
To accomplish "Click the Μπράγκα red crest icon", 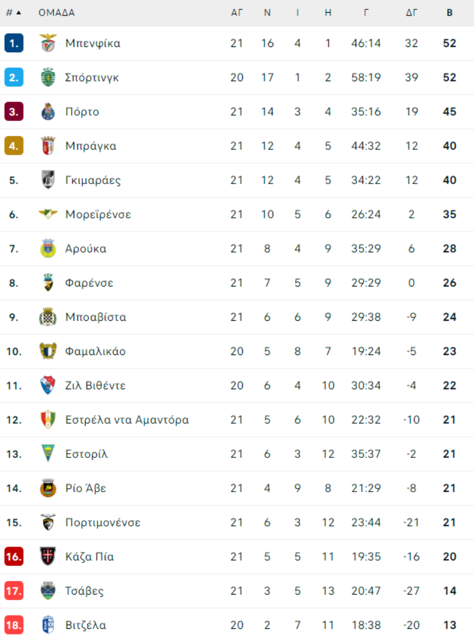I will coord(48,146).
